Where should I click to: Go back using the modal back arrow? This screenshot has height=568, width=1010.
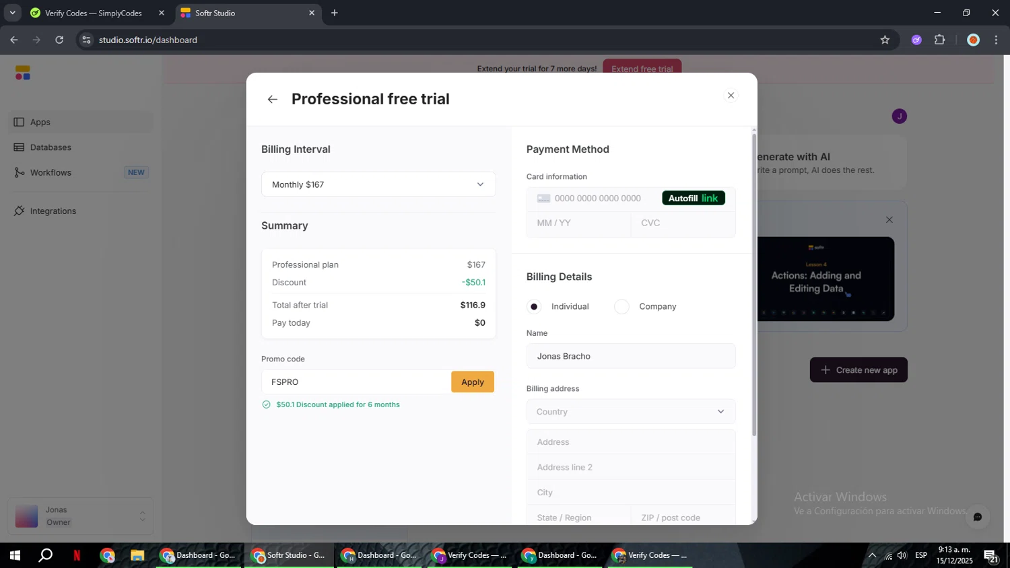click(272, 100)
